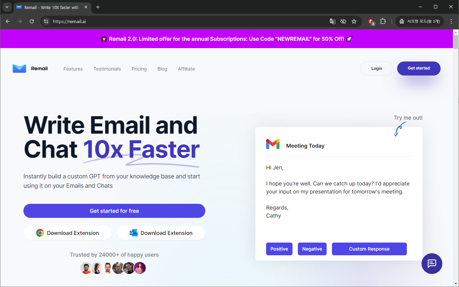Viewport: 459px width, 287px height.
Task: Click the Meeting Today email subject
Action: (305, 146)
